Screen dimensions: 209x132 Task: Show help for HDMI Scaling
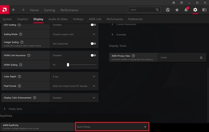pos(21,65)
